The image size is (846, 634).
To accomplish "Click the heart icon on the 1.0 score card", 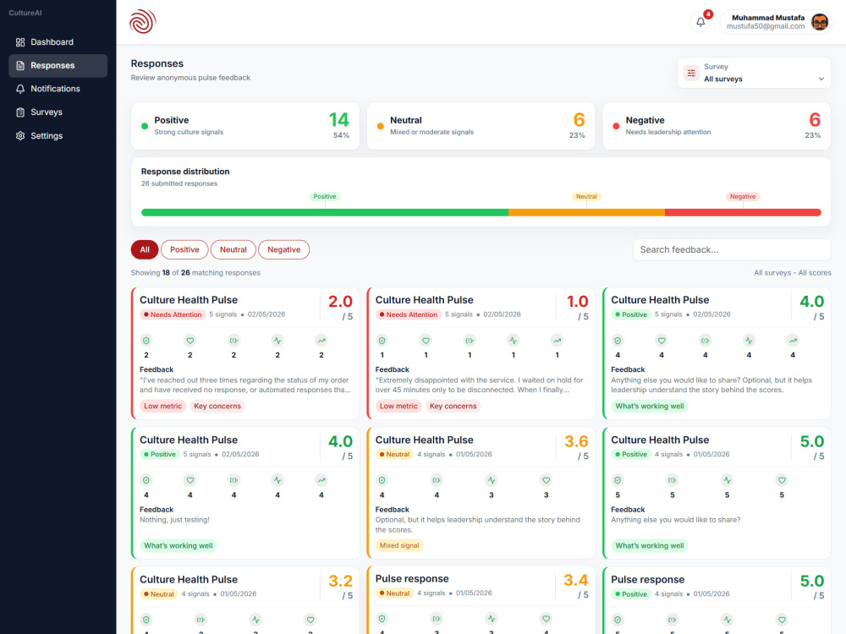I will coord(426,340).
